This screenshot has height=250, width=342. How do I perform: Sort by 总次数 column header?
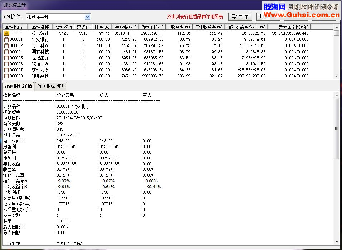tap(83, 27)
